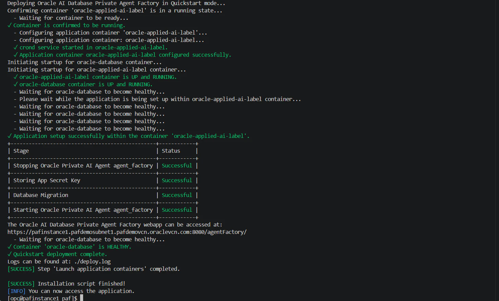499x301 pixels.
Task: Select 'You can now access the application.' text
Action: (82, 291)
